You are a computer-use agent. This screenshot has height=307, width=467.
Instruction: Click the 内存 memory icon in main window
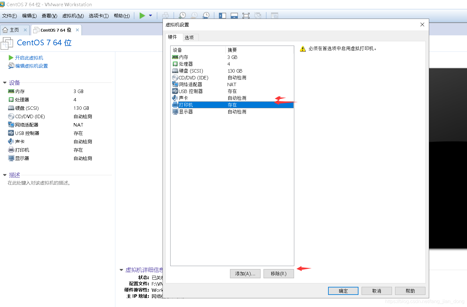(x=11, y=91)
